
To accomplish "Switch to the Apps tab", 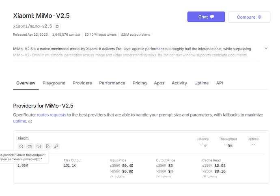I will [159, 83].
